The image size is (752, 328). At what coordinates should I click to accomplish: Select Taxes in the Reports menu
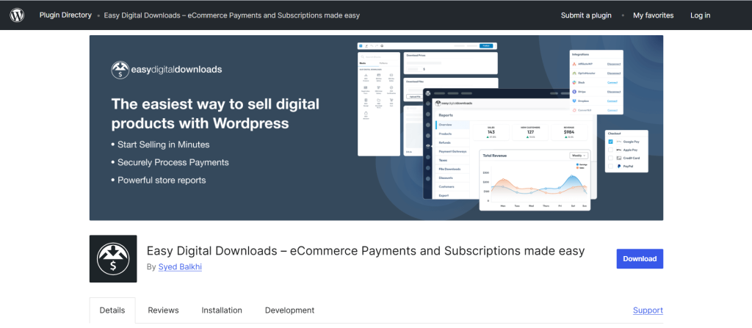(452, 160)
